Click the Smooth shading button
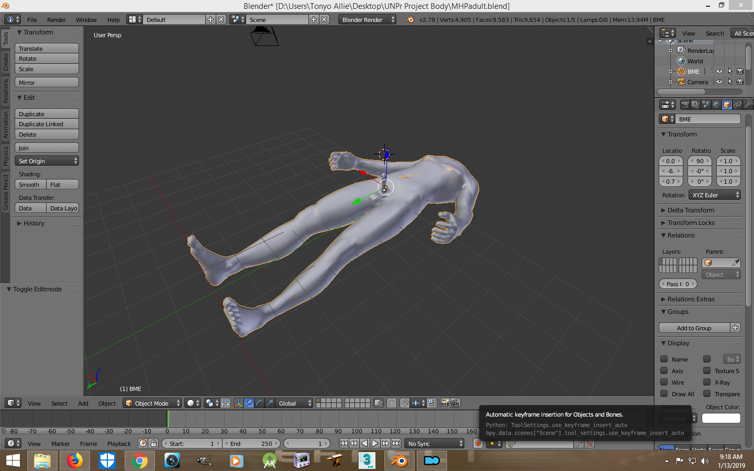 [30, 185]
